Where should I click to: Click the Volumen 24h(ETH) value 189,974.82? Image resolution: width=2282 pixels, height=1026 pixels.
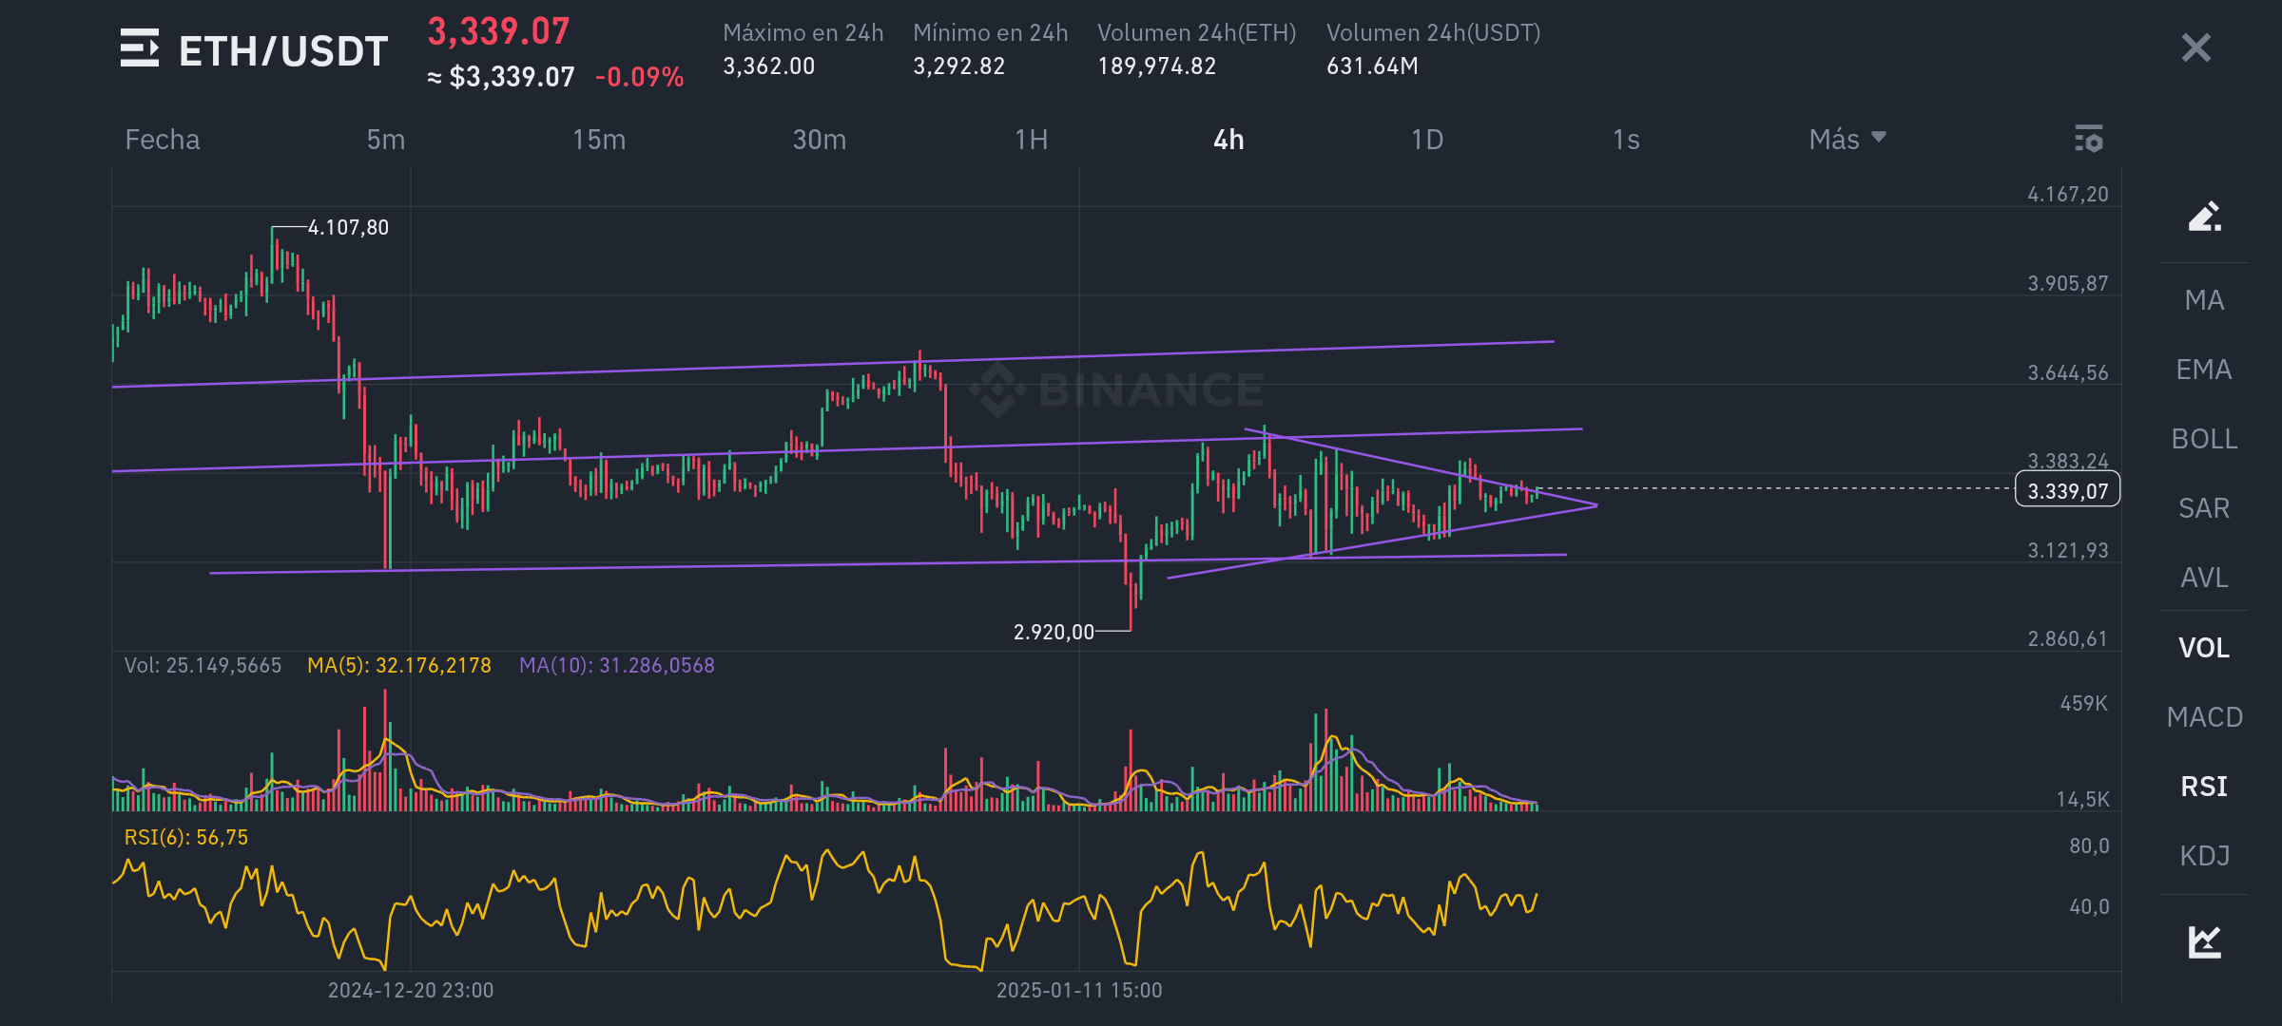[1156, 66]
